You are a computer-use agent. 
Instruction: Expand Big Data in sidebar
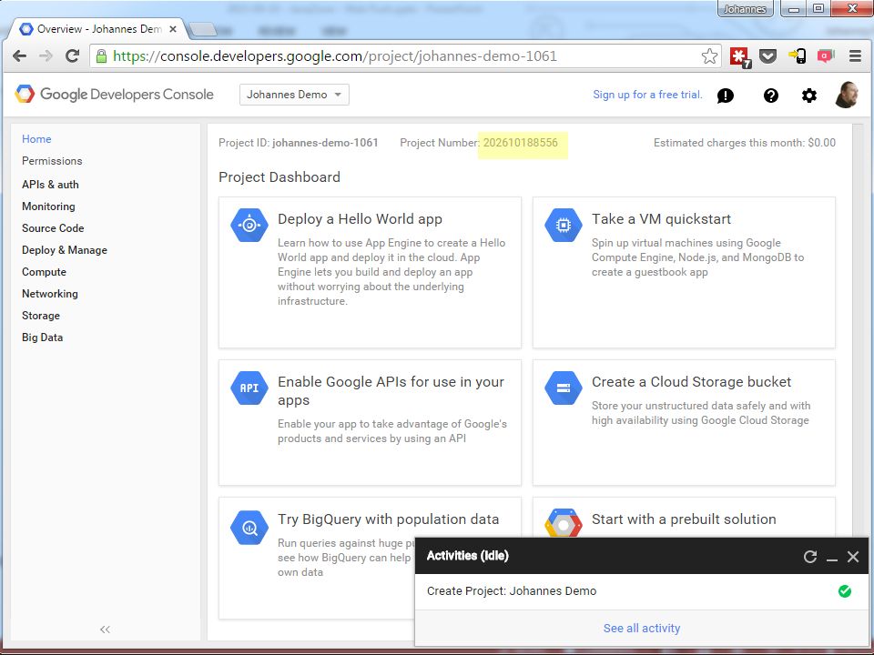[43, 337]
